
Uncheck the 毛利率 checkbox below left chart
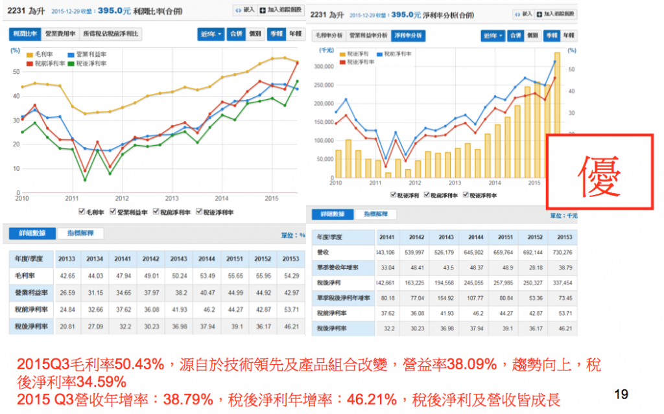[81, 212]
